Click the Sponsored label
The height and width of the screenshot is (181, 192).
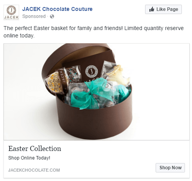click(x=34, y=16)
